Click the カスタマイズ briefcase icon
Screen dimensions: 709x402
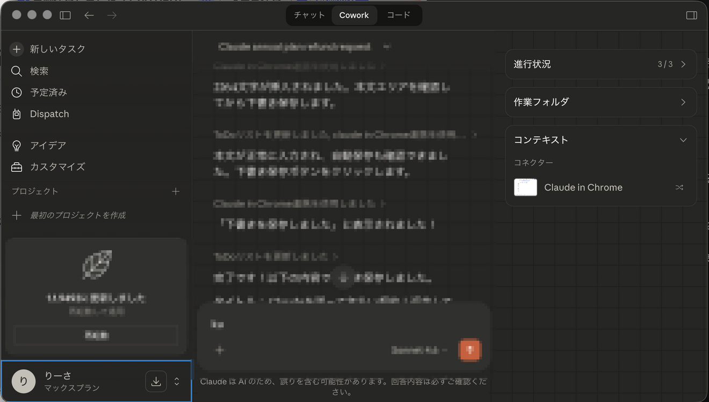[x=17, y=167]
